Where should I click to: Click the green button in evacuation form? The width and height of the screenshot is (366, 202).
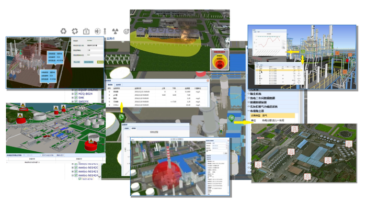pyautogui.click(x=100, y=62)
